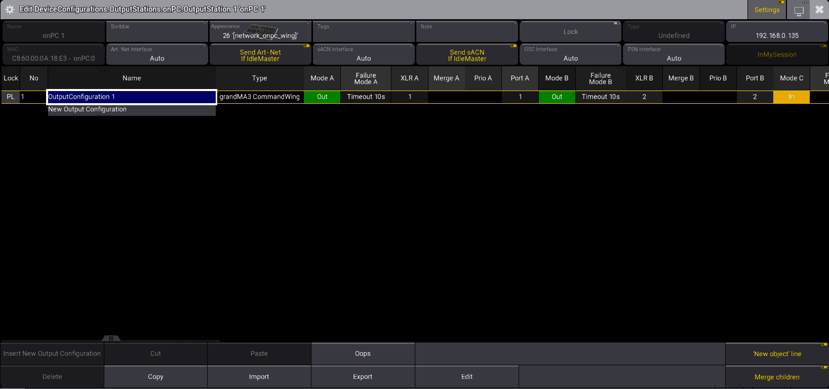Open the PSN Interface selector

[x=674, y=55]
